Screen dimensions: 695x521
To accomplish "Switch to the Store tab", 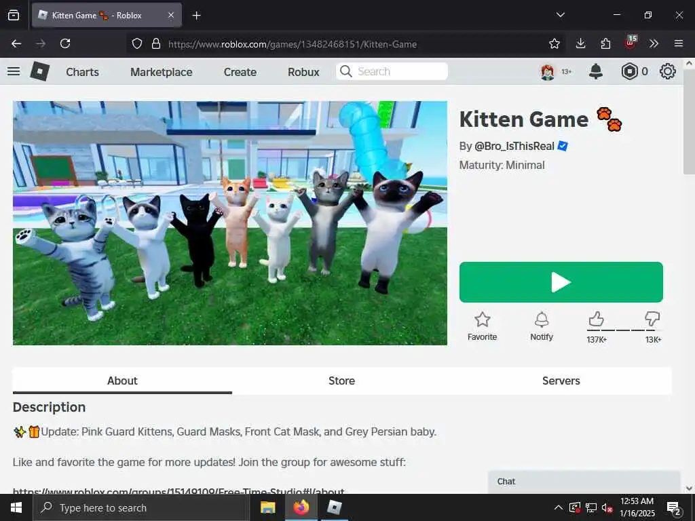I will [342, 381].
